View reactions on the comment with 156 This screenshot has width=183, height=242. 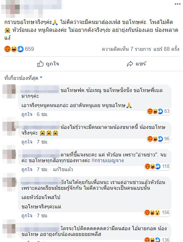point(157,213)
